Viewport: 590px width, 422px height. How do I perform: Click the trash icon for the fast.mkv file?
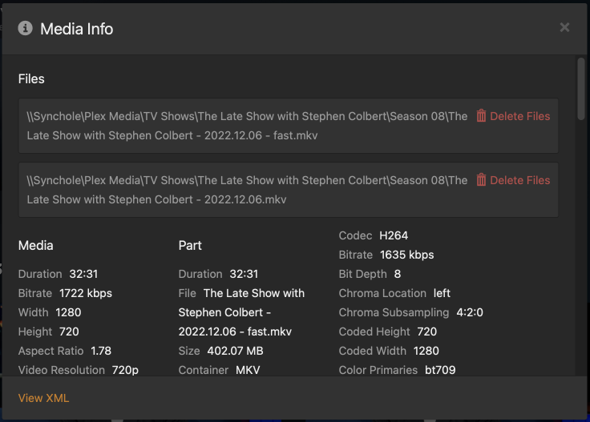[481, 116]
